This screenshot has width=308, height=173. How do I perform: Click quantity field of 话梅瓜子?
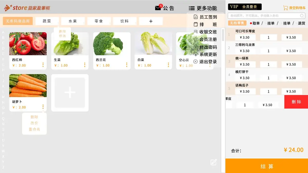268,91
